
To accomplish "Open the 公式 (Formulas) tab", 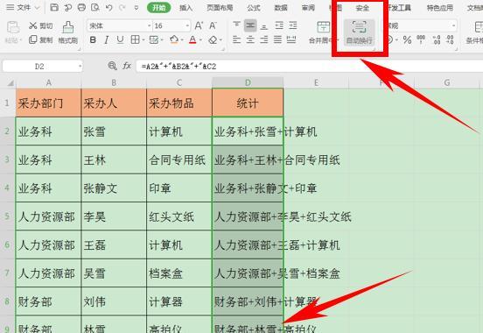I will (x=254, y=8).
